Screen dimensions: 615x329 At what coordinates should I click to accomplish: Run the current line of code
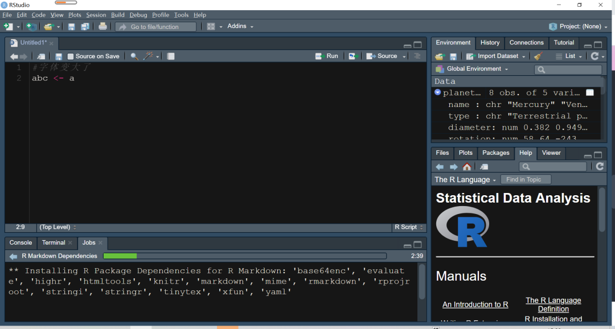[327, 56]
